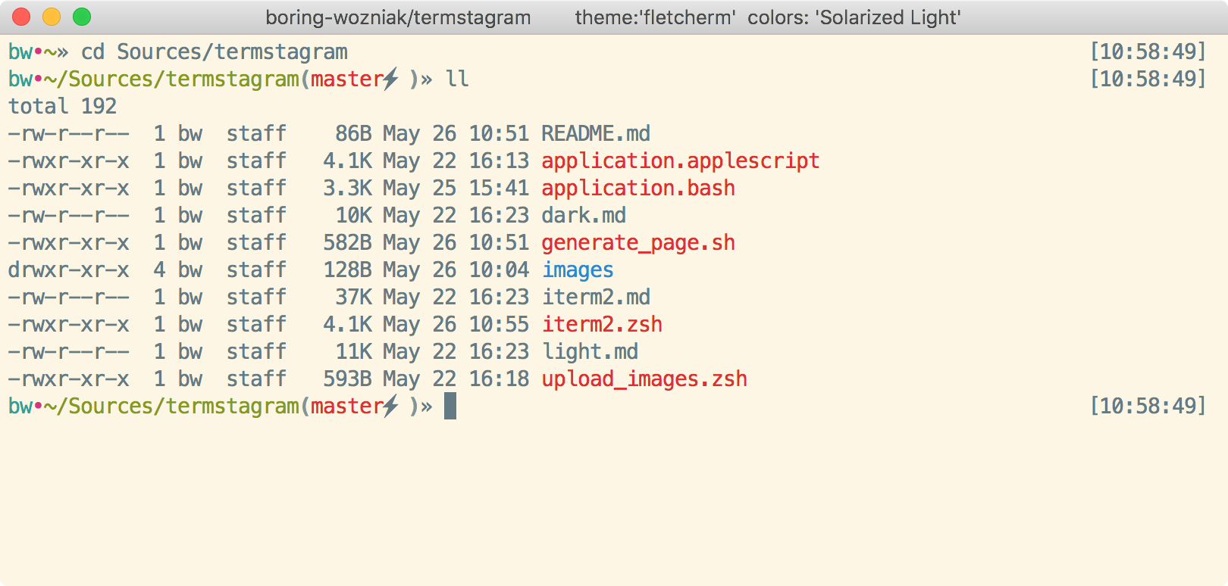Click the 'cd Sources/termstagram' command text

(x=215, y=52)
